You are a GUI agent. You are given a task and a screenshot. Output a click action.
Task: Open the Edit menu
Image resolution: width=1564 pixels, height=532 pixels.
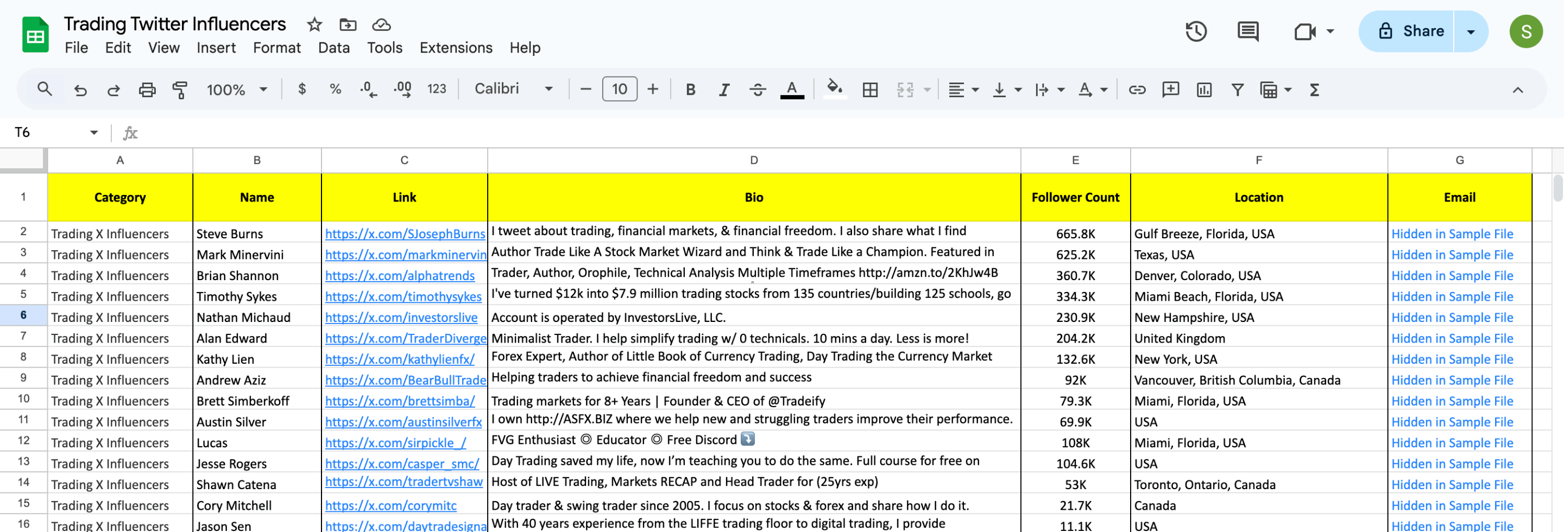[x=118, y=48]
